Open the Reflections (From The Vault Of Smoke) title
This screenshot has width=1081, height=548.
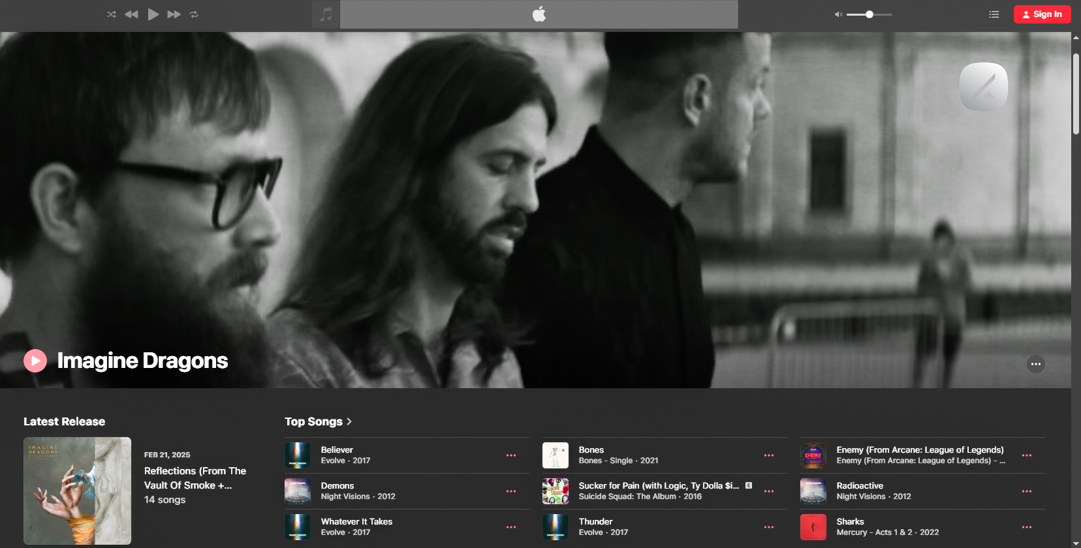tap(195, 478)
